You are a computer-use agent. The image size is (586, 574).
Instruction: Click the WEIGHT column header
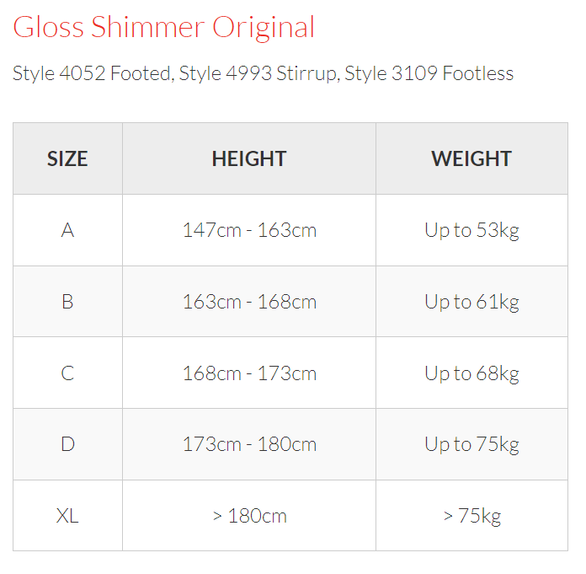click(x=471, y=158)
